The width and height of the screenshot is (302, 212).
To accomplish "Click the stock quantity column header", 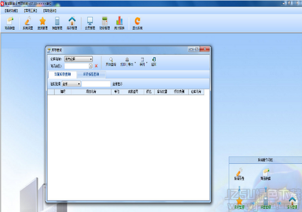I will pos(162,92).
